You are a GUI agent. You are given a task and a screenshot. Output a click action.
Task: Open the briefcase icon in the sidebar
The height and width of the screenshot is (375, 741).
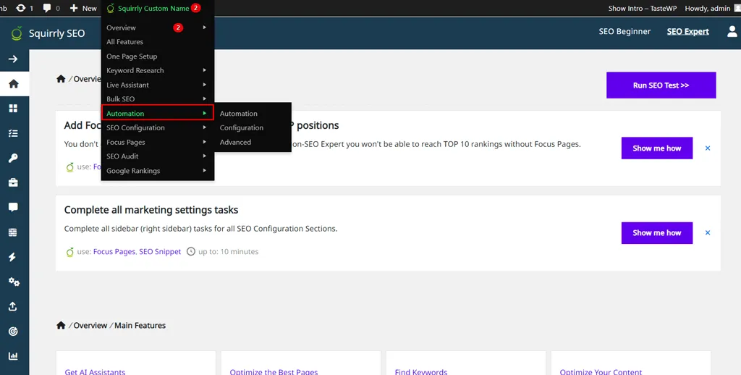(13, 182)
